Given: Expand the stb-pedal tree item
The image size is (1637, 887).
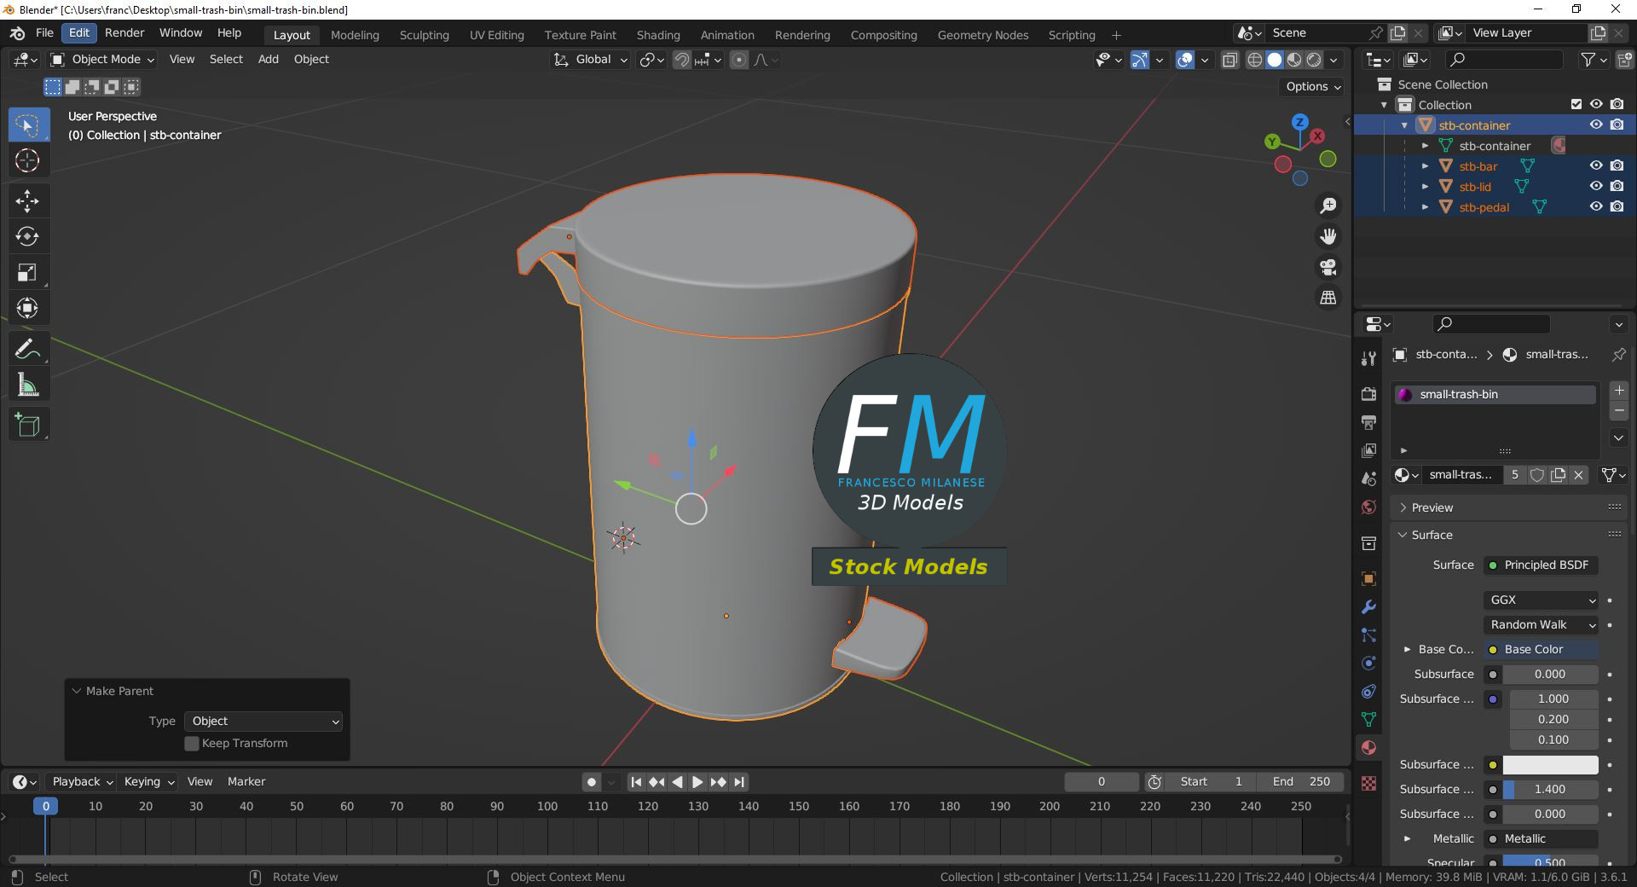Looking at the screenshot, I should 1425,207.
